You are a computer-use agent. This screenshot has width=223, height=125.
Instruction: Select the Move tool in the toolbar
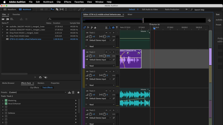pos(52,9)
